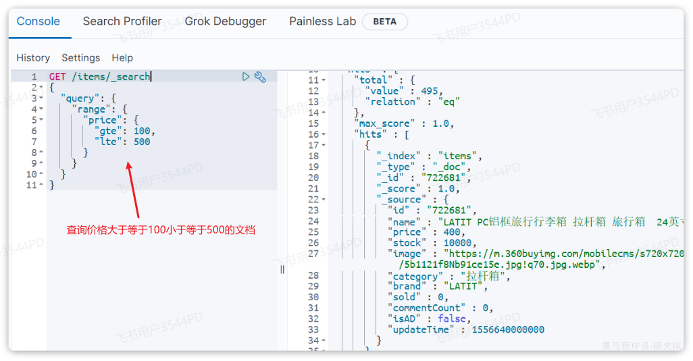693x361 pixels.
Task: Collapse the "hits" array at line 16
Action: (324, 134)
